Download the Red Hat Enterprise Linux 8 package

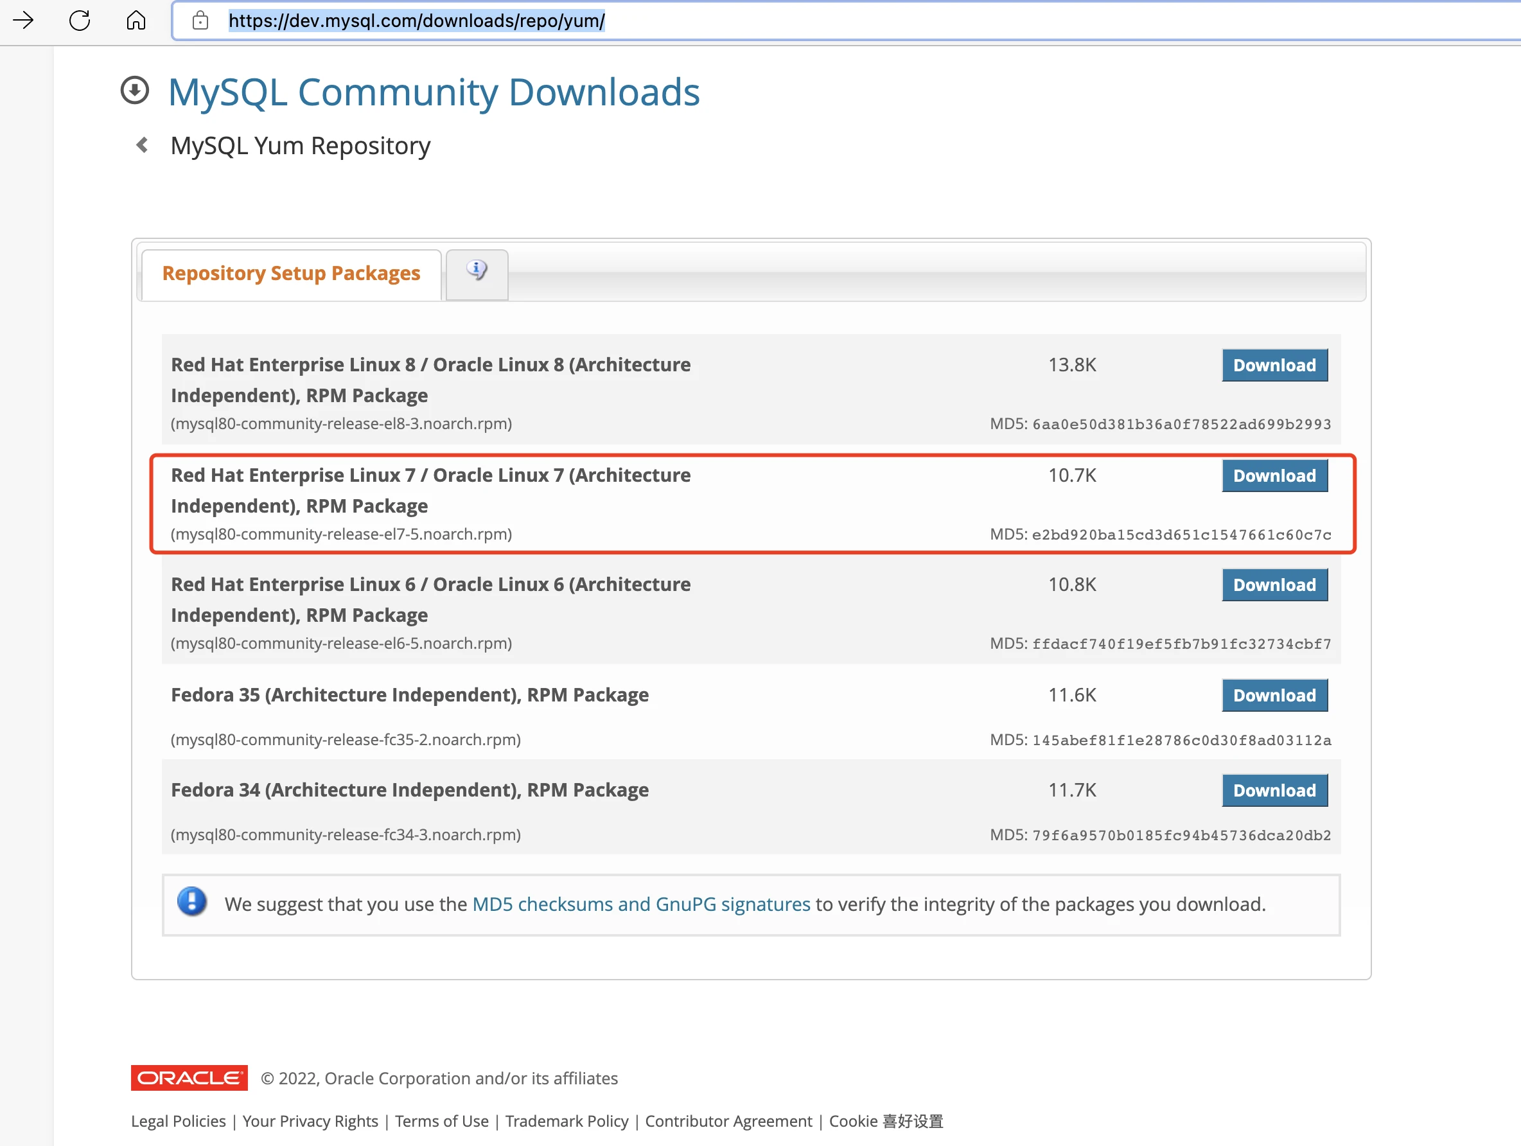click(1274, 366)
